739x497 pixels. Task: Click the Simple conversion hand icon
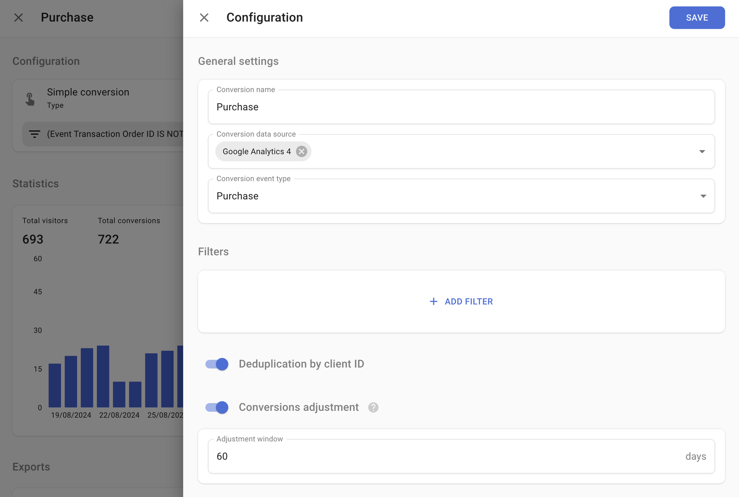[x=30, y=99]
